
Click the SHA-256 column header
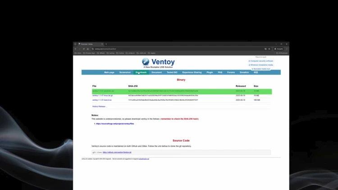click(133, 86)
